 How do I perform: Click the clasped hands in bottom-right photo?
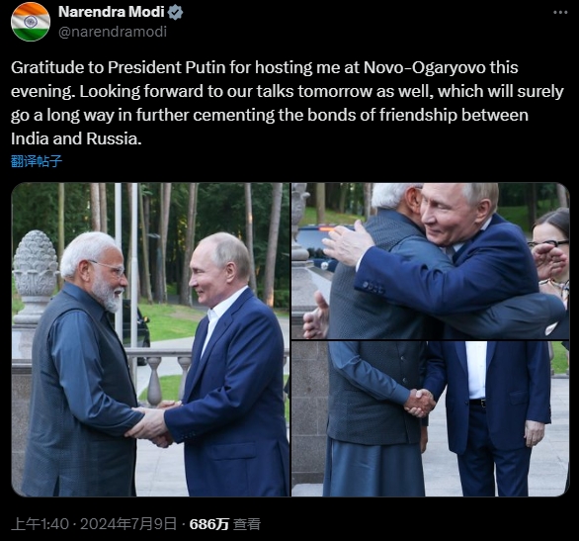pyautogui.click(x=420, y=403)
